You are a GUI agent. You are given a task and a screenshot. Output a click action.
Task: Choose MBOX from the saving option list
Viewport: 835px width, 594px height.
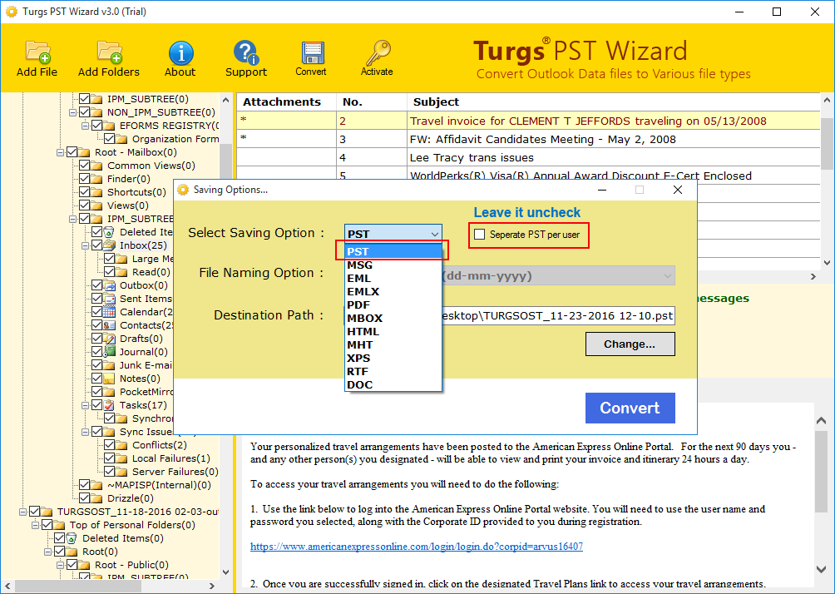(393, 318)
